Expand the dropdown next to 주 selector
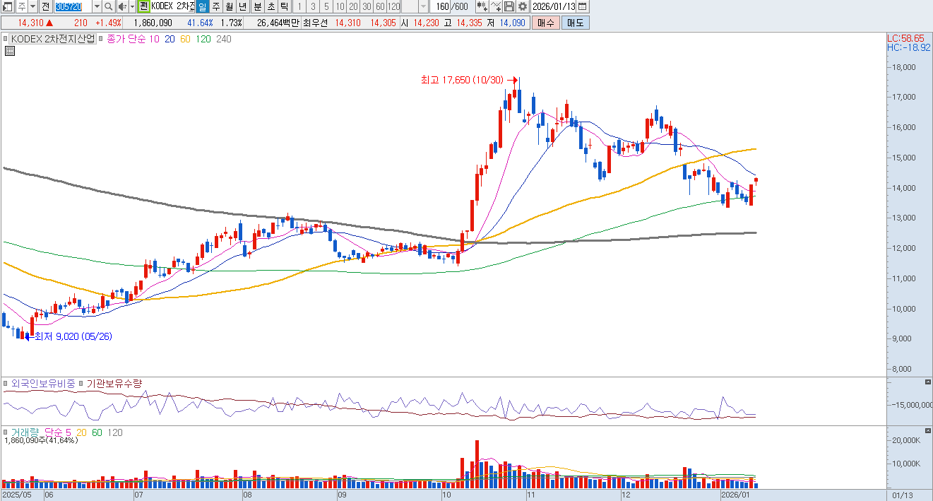The height and width of the screenshot is (501, 933). point(32,6)
